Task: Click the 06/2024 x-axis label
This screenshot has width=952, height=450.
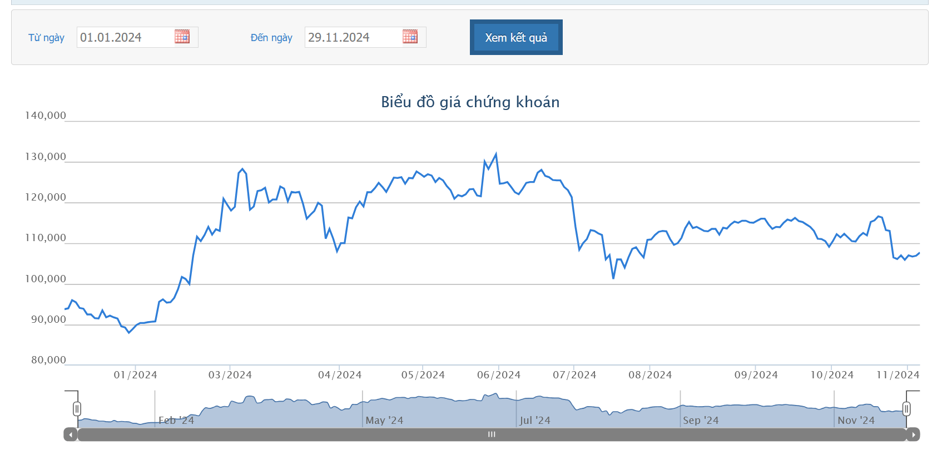Action: [499, 375]
